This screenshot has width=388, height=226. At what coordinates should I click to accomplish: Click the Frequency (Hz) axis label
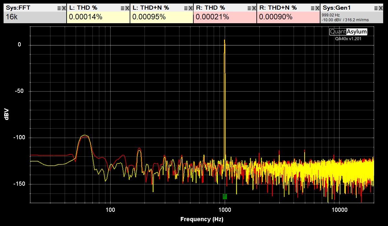pyautogui.click(x=202, y=219)
